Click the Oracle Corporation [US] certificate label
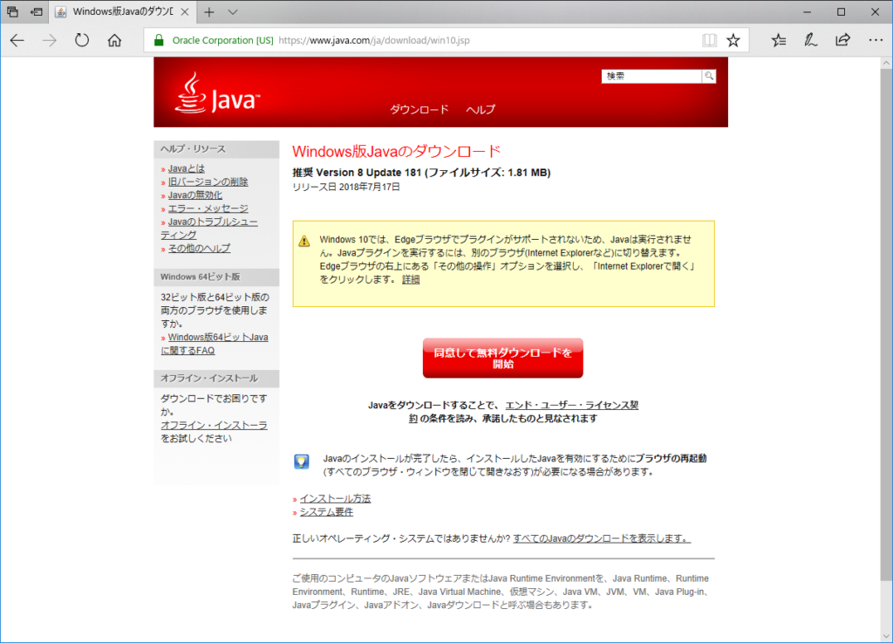The width and height of the screenshot is (893, 643). coord(222,40)
